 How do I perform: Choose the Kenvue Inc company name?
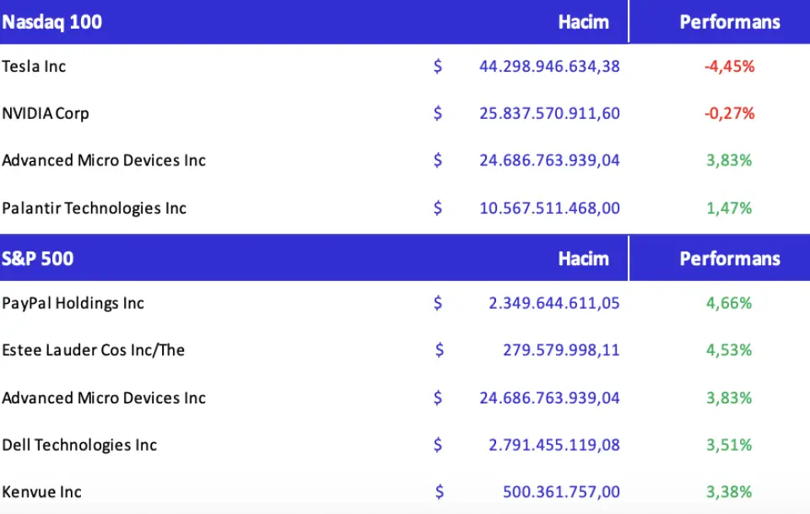[x=42, y=492]
